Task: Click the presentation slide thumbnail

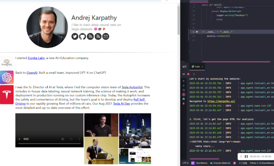Action: (135, 156)
